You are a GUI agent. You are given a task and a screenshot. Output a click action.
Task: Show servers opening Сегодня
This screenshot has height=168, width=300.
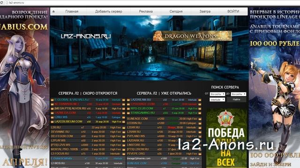176,11
